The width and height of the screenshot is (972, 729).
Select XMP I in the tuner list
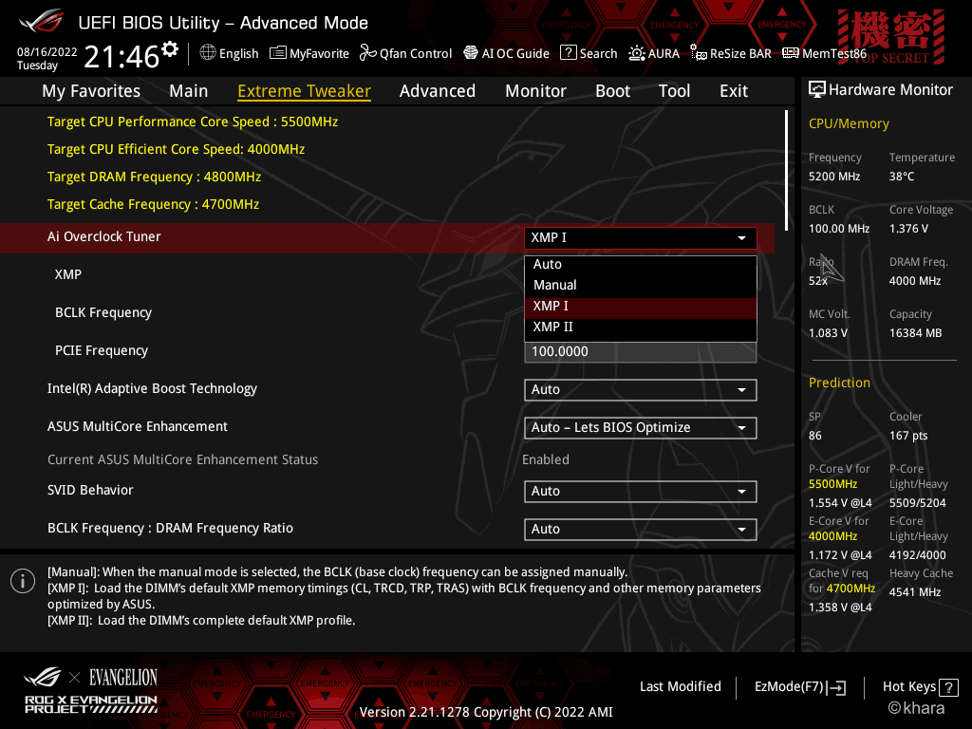pos(641,307)
